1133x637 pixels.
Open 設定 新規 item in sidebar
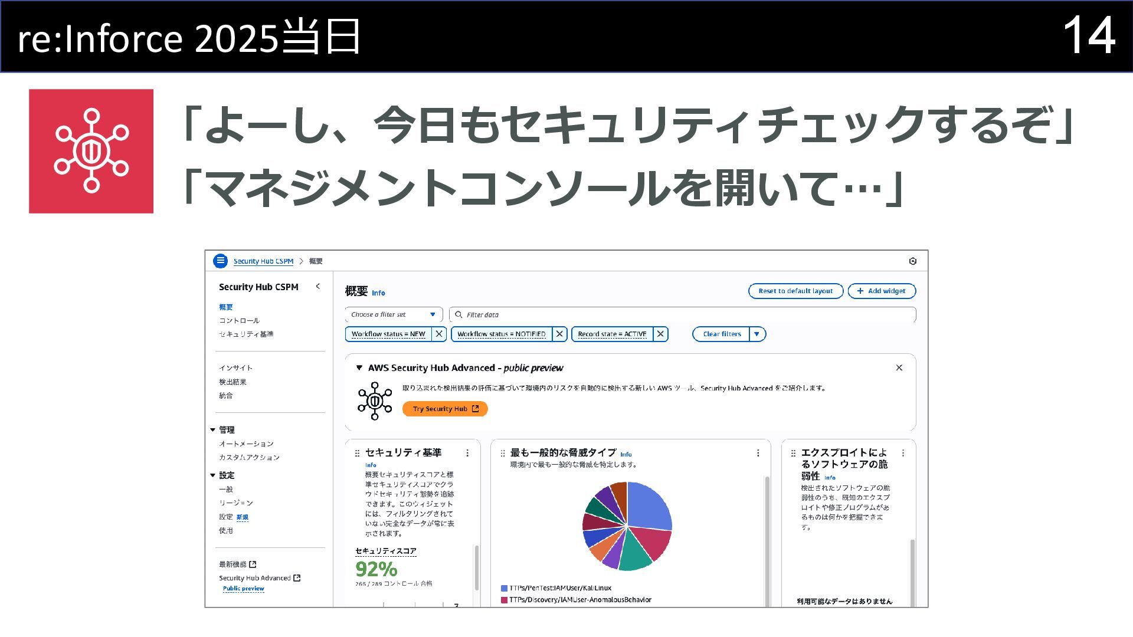234,517
